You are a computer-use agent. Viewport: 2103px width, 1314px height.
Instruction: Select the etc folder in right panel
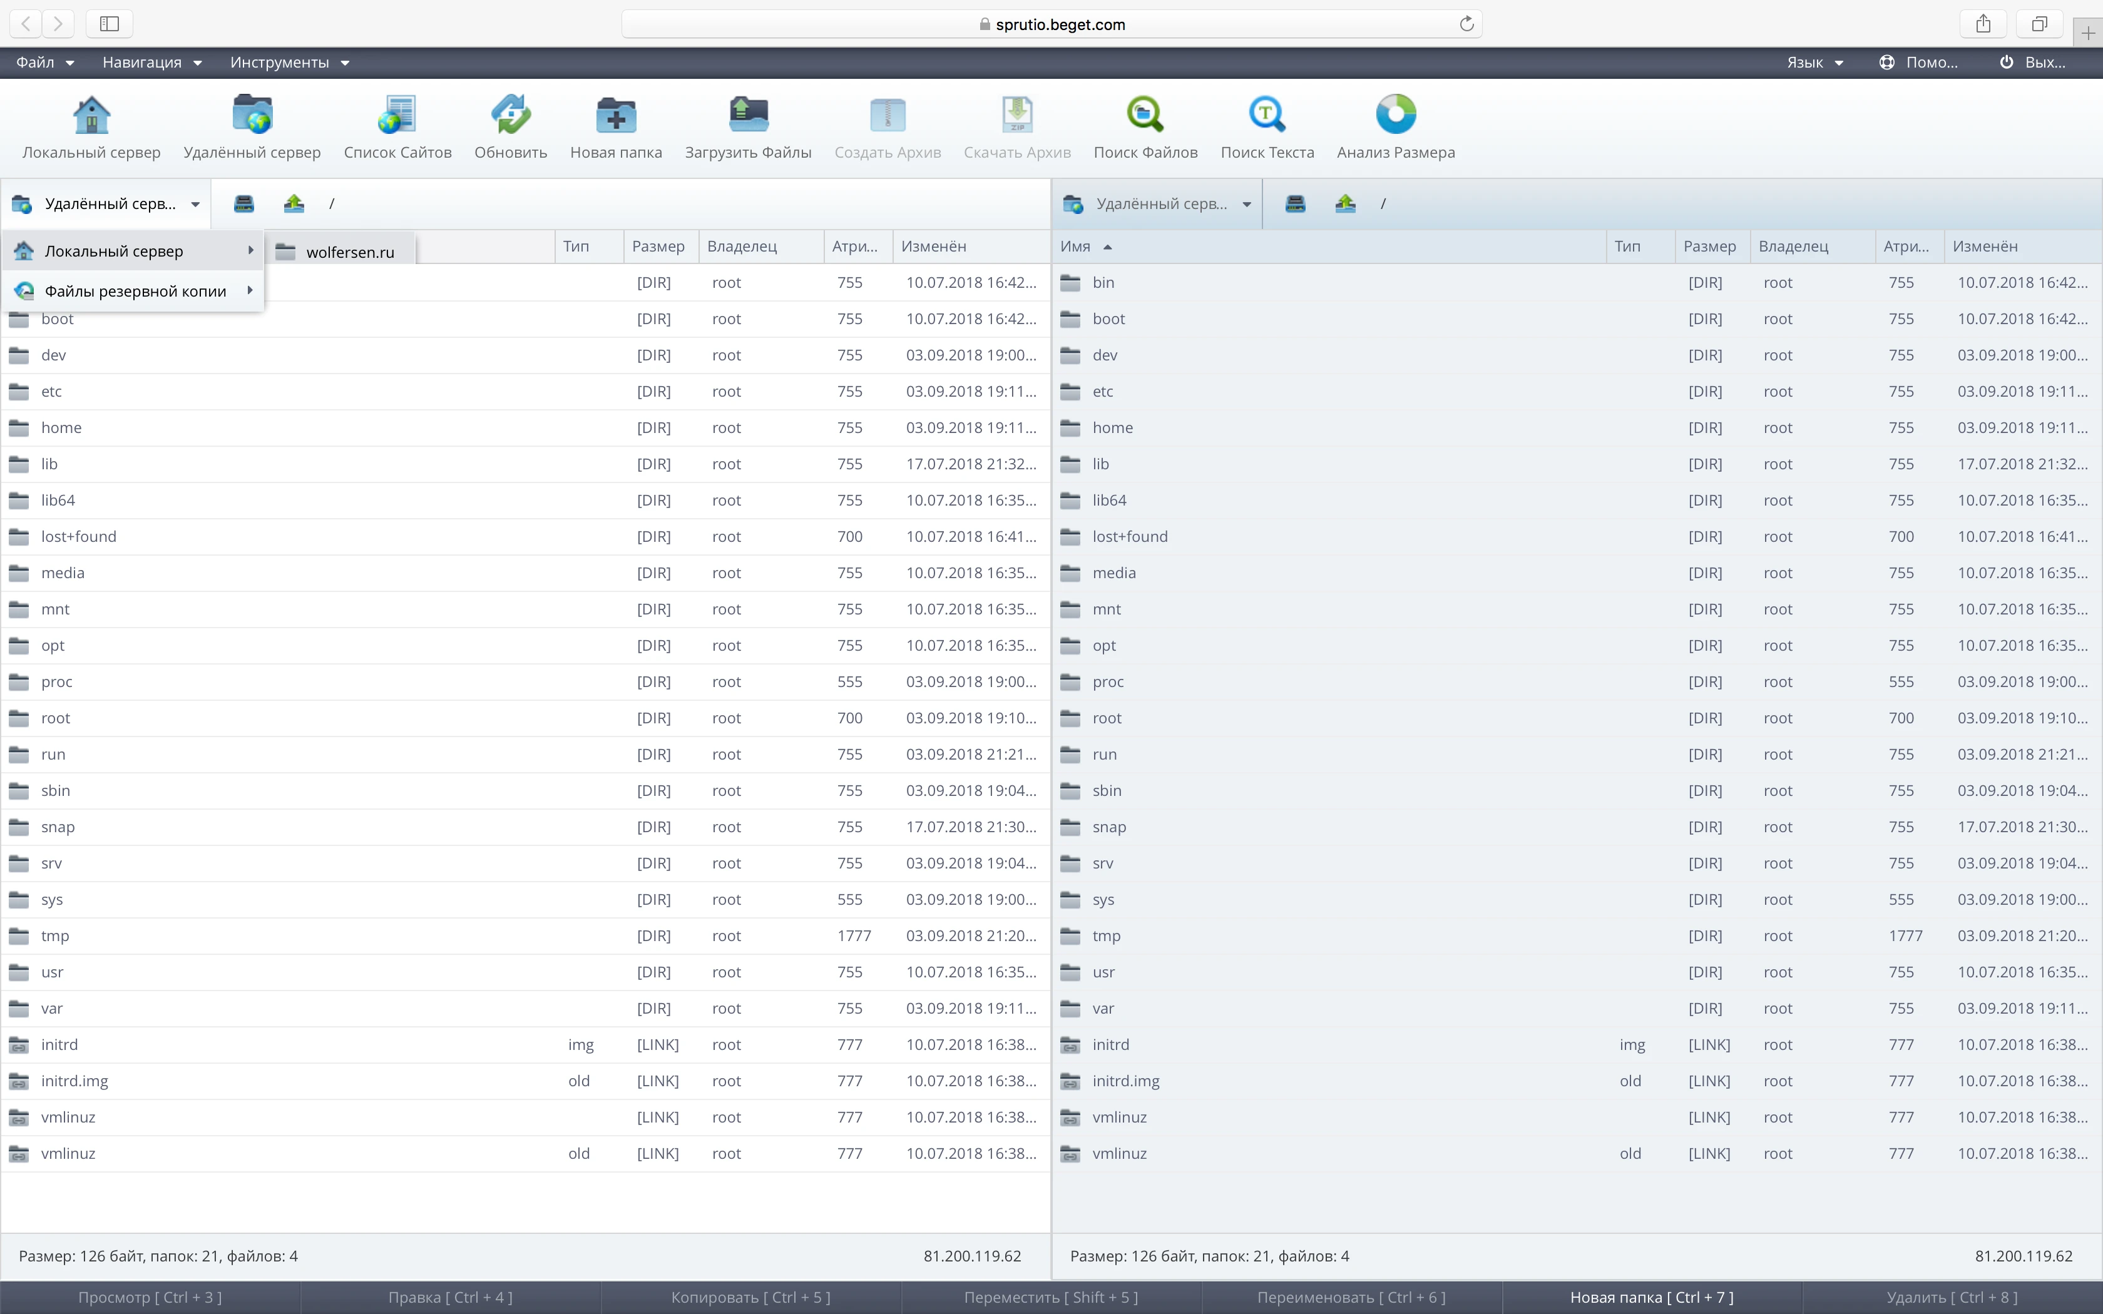(1102, 391)
